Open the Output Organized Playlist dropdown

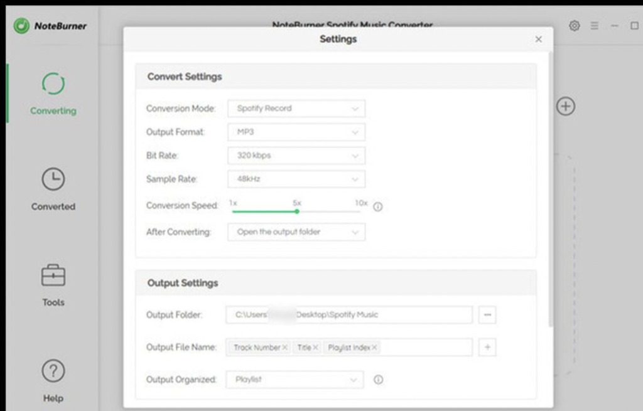point(294,380)
